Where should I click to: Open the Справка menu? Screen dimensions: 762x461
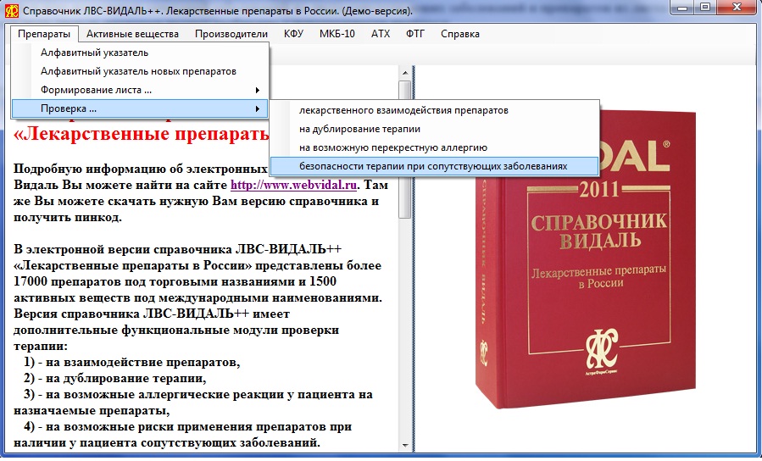pyautogui.click(x=460, y=34)
